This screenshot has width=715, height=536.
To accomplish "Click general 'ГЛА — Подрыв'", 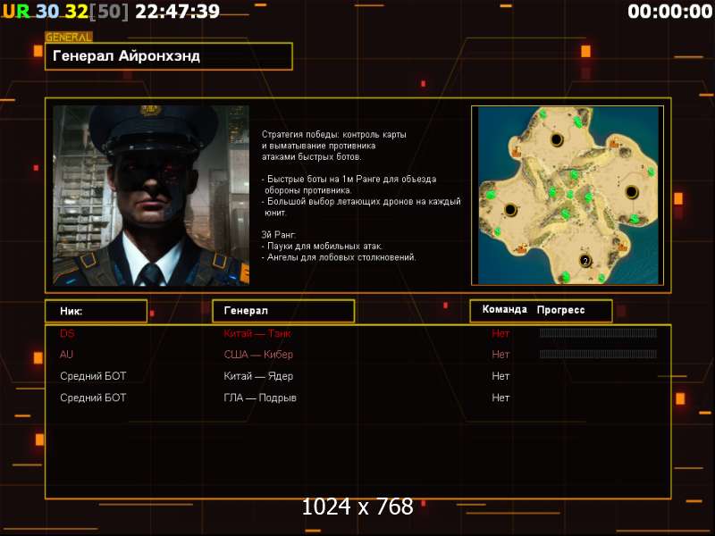I will coord(260,398).
